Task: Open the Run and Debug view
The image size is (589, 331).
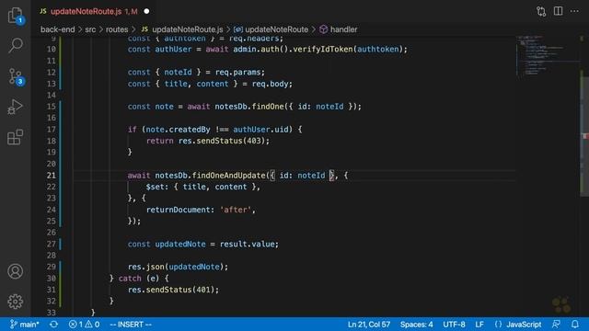Action: pyautogui.click(x=15, y=107)
